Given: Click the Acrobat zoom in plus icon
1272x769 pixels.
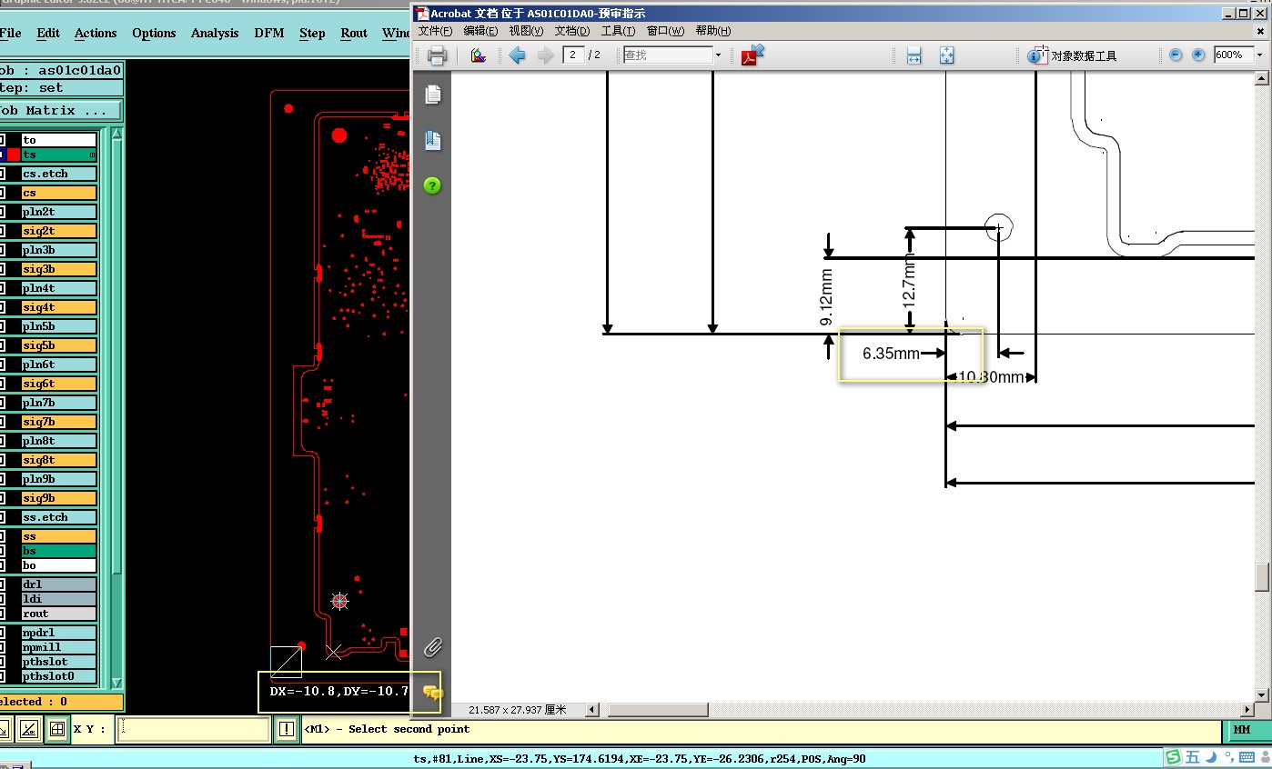Looking at the screenshot, I should point(1198,55).
